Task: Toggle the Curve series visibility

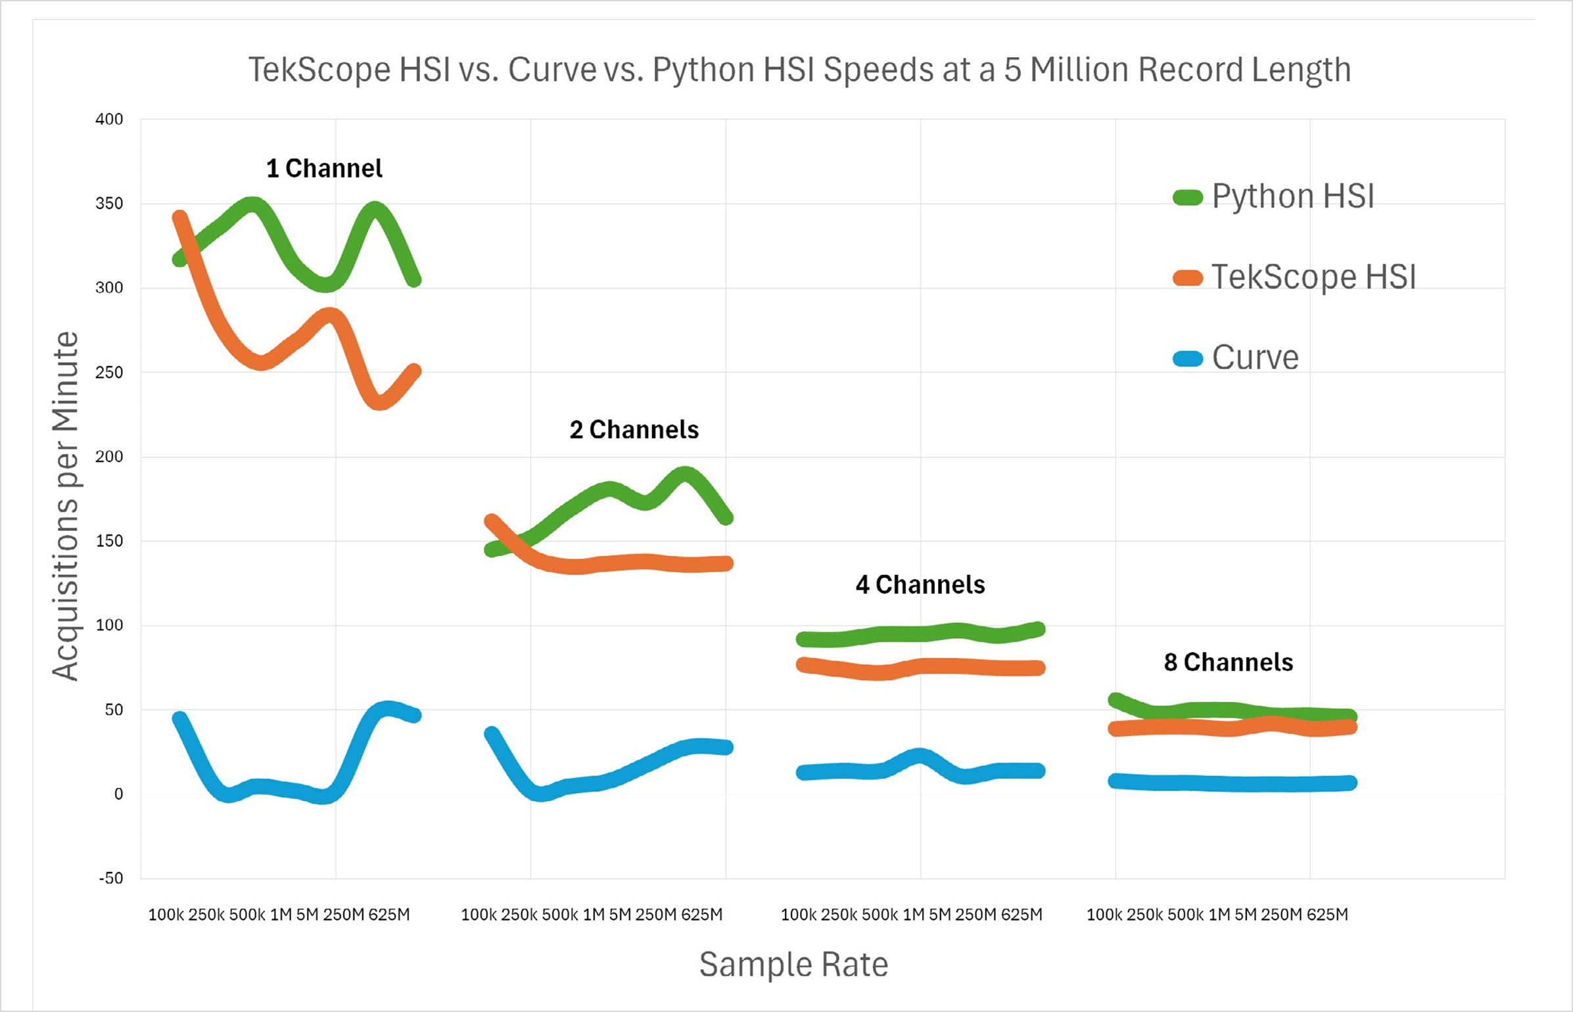Action: [1256, 357]
